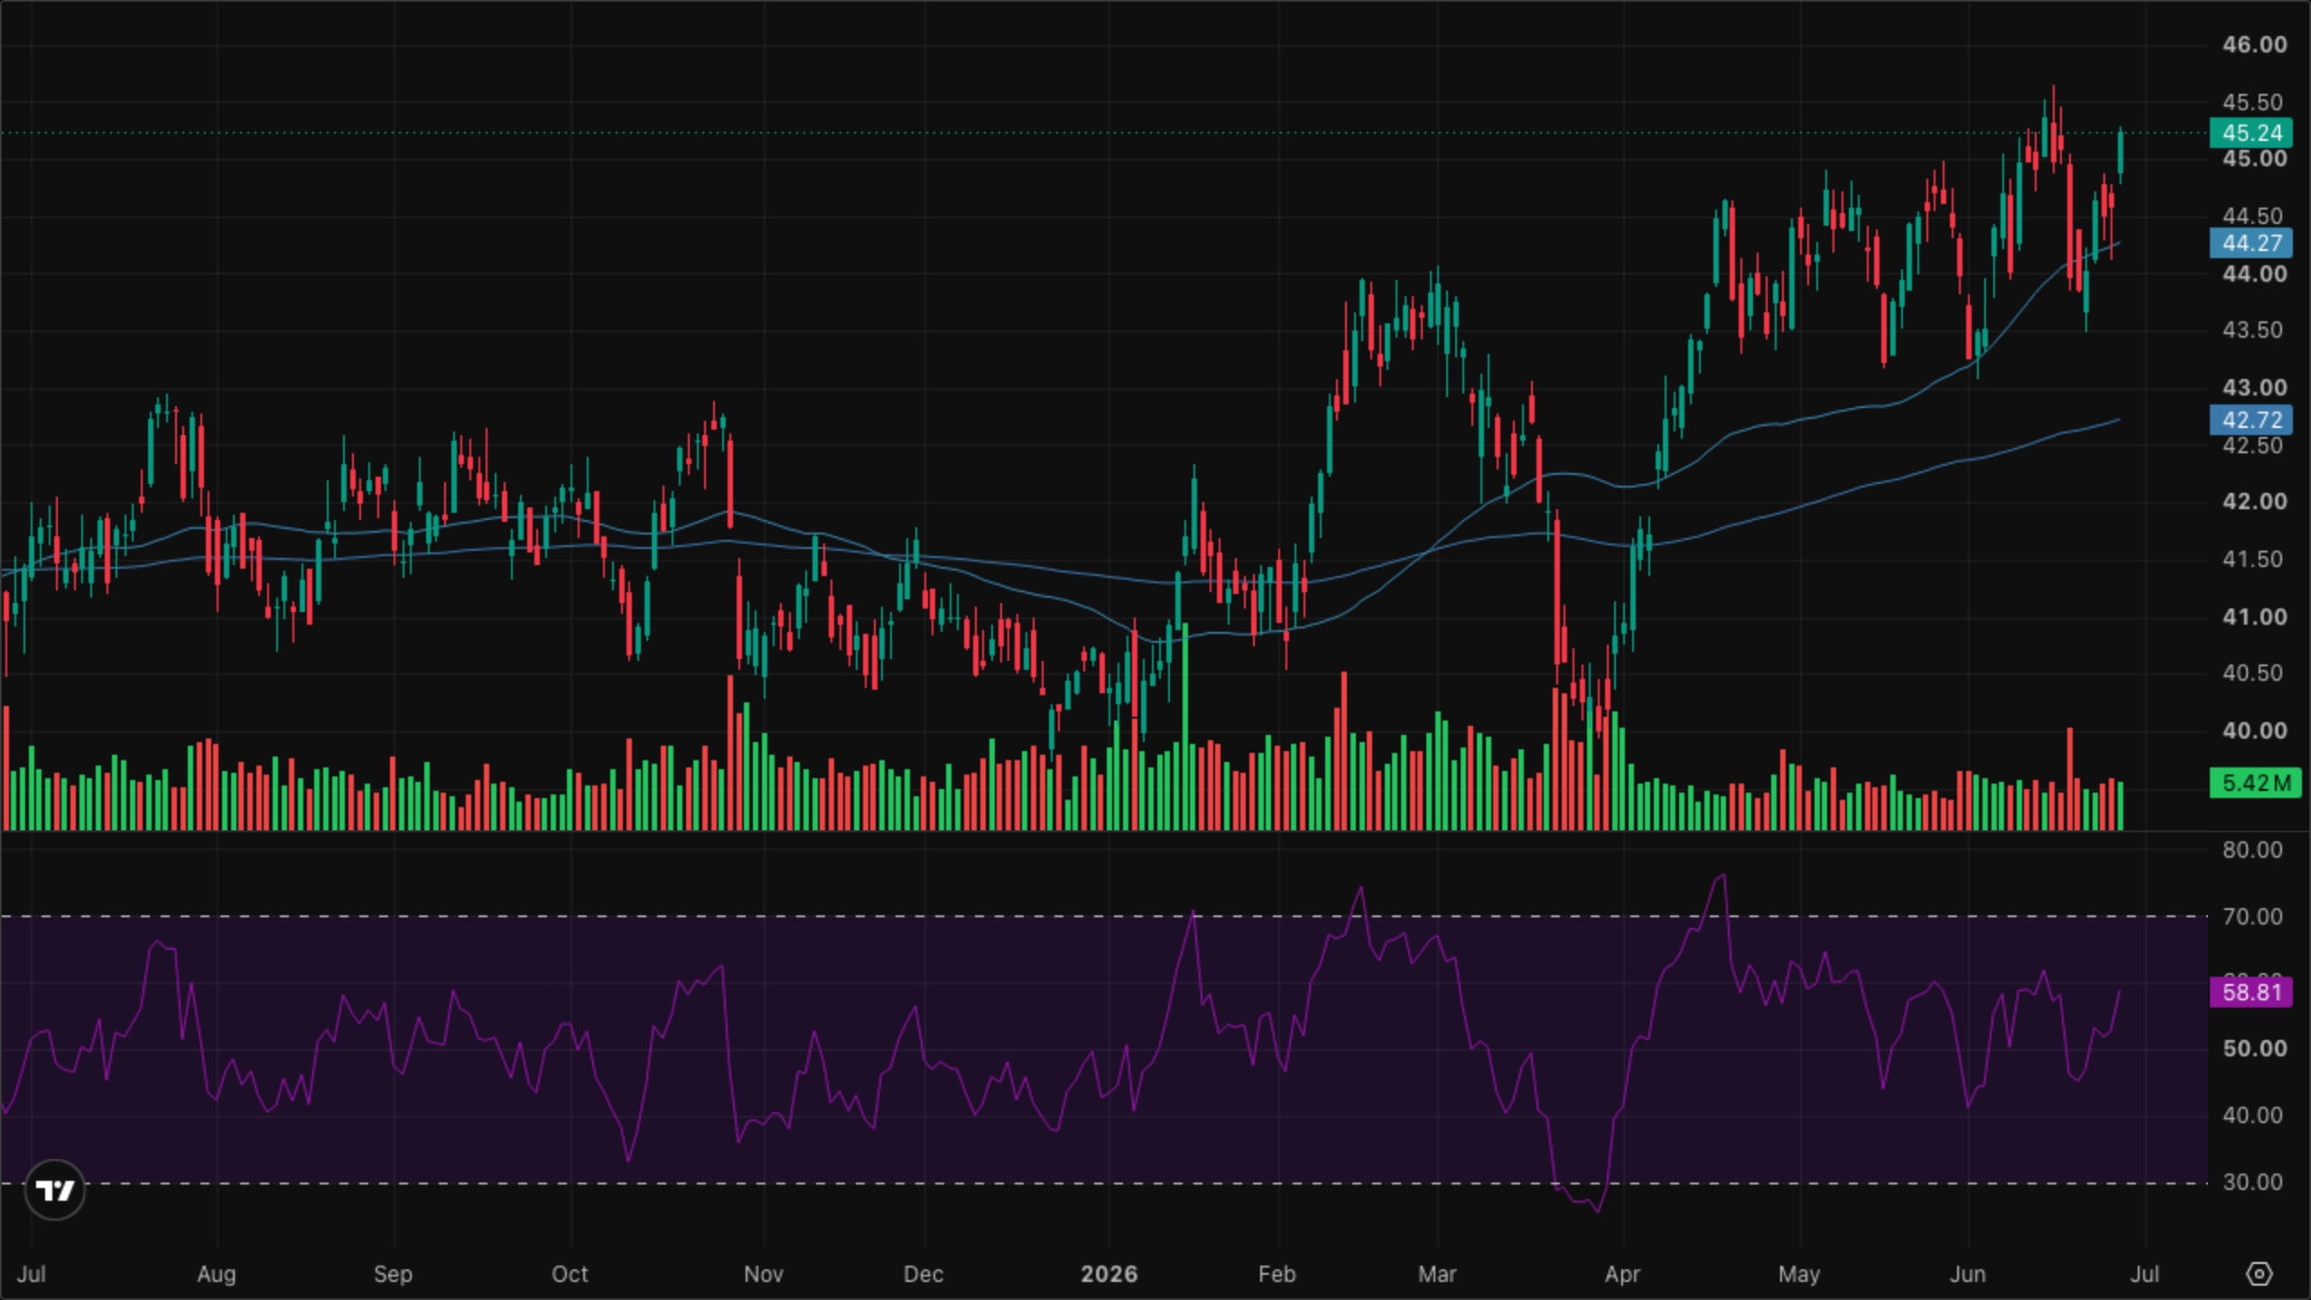The width and height of the screenshot is (2311, 1300).
Task: Click the 45.24 current price label
Action: tap(2251, 133)
